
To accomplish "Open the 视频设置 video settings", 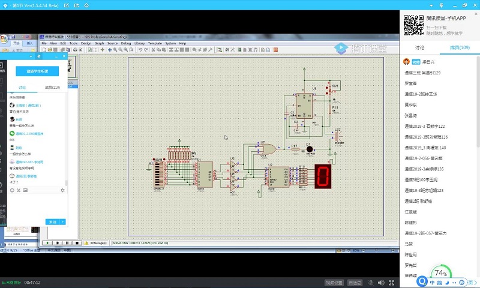I will click(334, 282).
